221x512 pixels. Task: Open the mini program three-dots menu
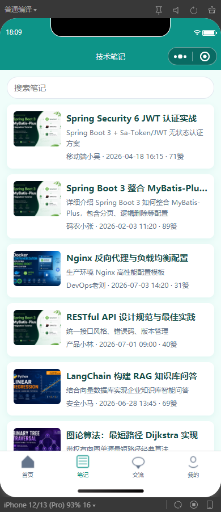coord(180,57)
